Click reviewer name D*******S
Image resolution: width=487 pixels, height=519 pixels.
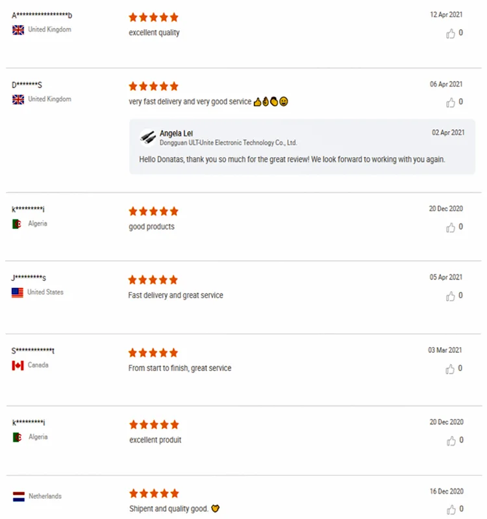pos(27,85)
